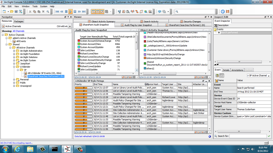Click the Pause channel playback icon
273x153 pixels.
point(66,12)
